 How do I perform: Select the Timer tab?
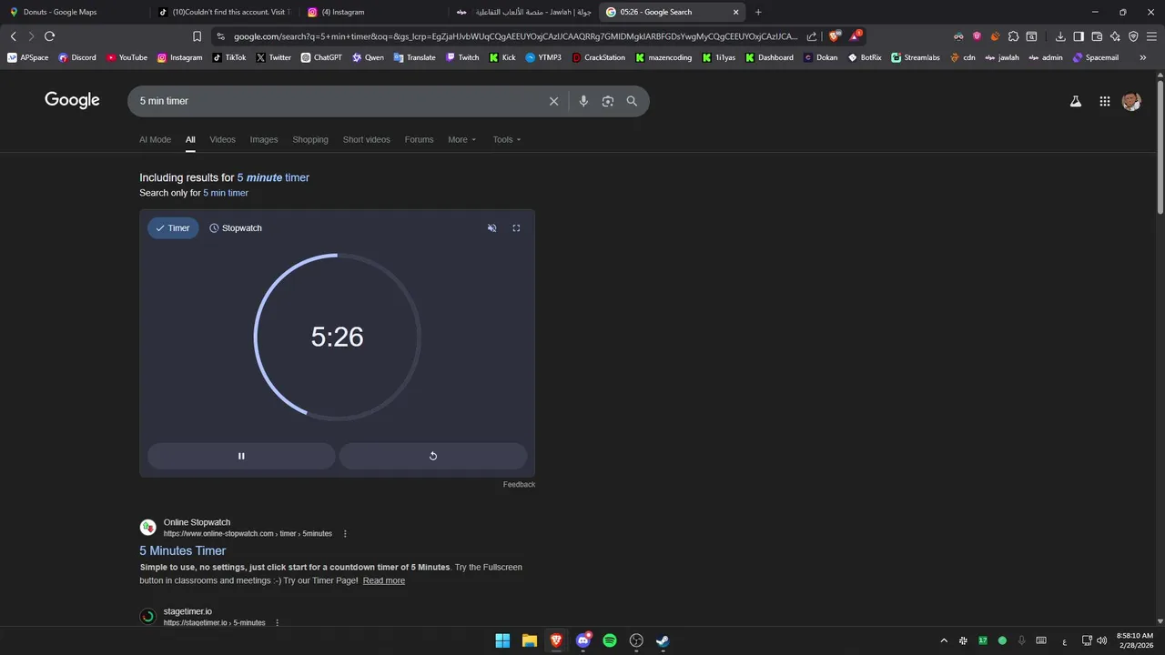coord(173,228)
